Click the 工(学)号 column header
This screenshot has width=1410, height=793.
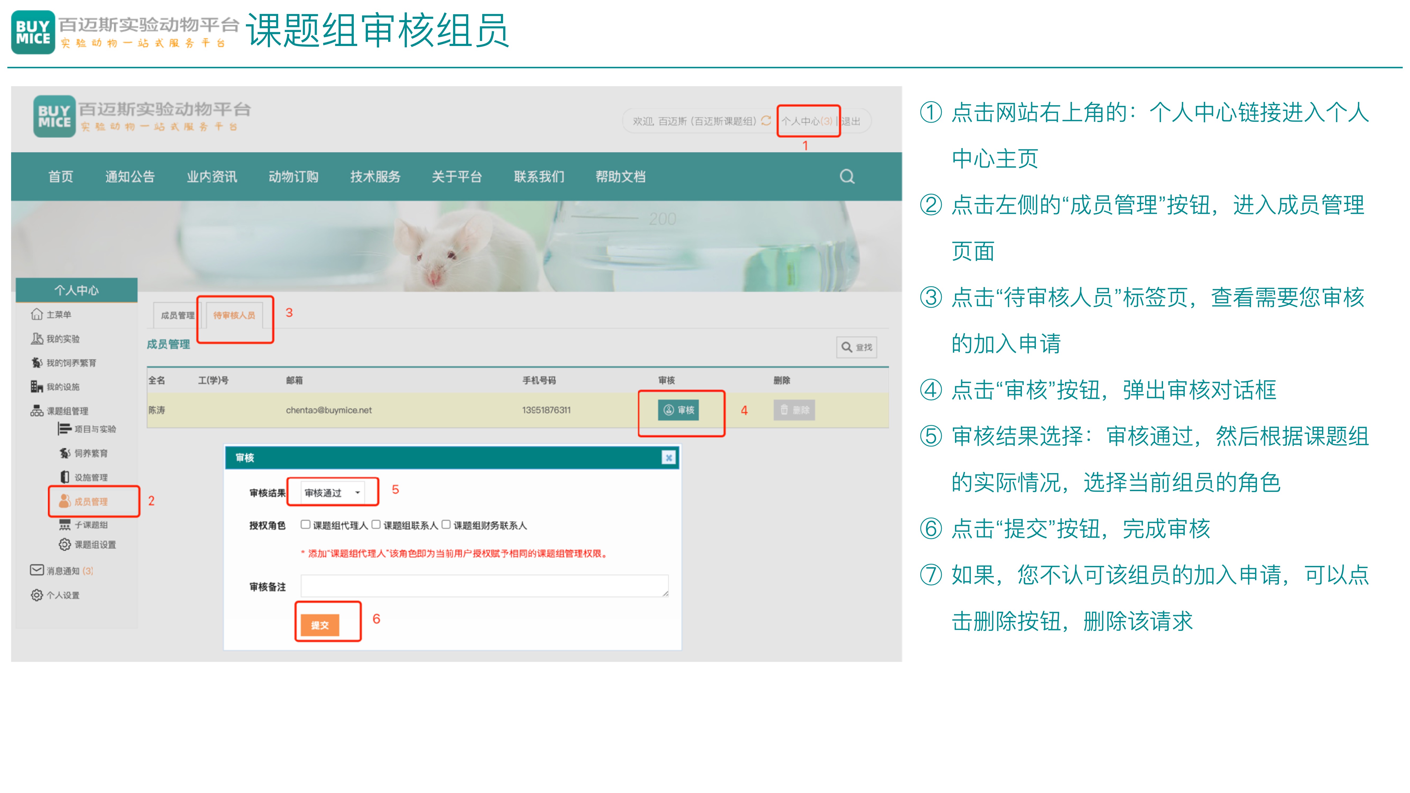pyautogui.click(x=213, y=380)
